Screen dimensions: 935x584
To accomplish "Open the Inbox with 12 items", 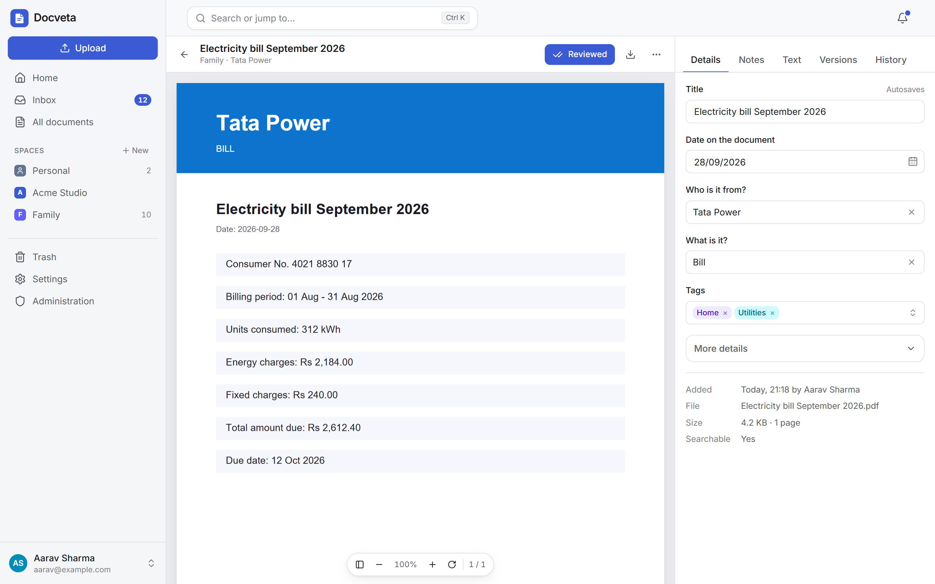I will (82, 100).
